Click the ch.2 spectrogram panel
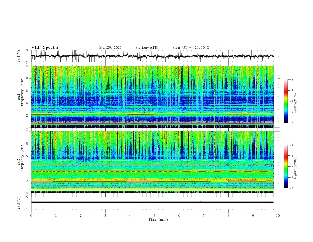The image size is (313, 242). click(x=153, y=162)
